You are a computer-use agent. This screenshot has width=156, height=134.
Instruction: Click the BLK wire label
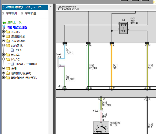pyautogui.click(x=150, y=127)
